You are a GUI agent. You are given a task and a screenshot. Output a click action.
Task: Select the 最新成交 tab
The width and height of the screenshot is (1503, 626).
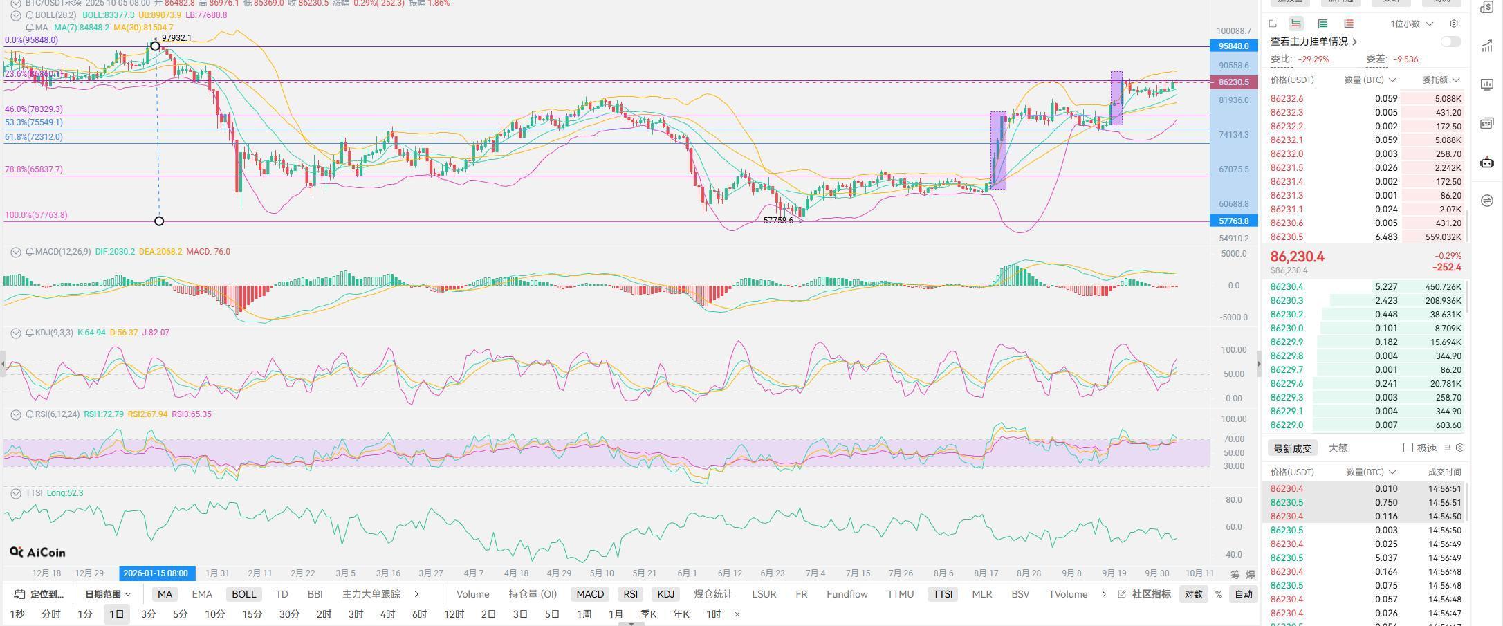[x=1292, y=448]
